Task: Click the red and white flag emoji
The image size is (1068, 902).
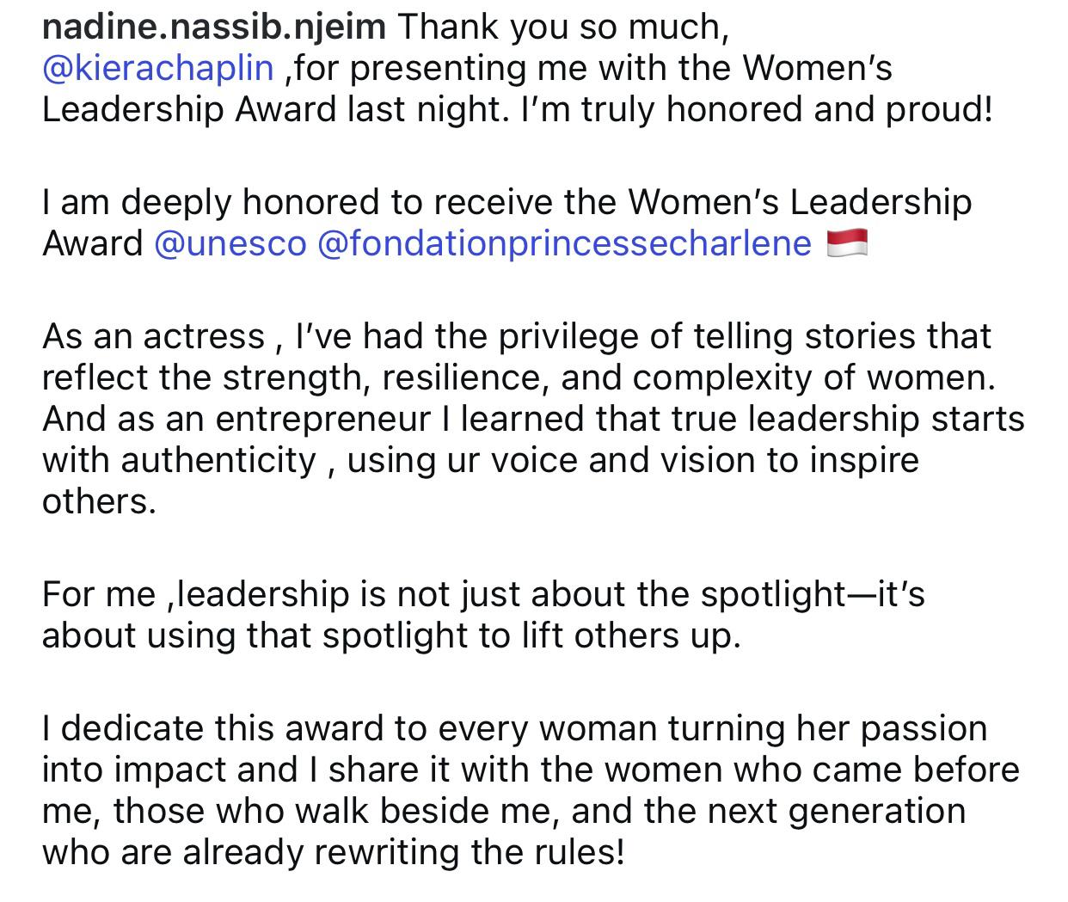Action: click(846, 243)
